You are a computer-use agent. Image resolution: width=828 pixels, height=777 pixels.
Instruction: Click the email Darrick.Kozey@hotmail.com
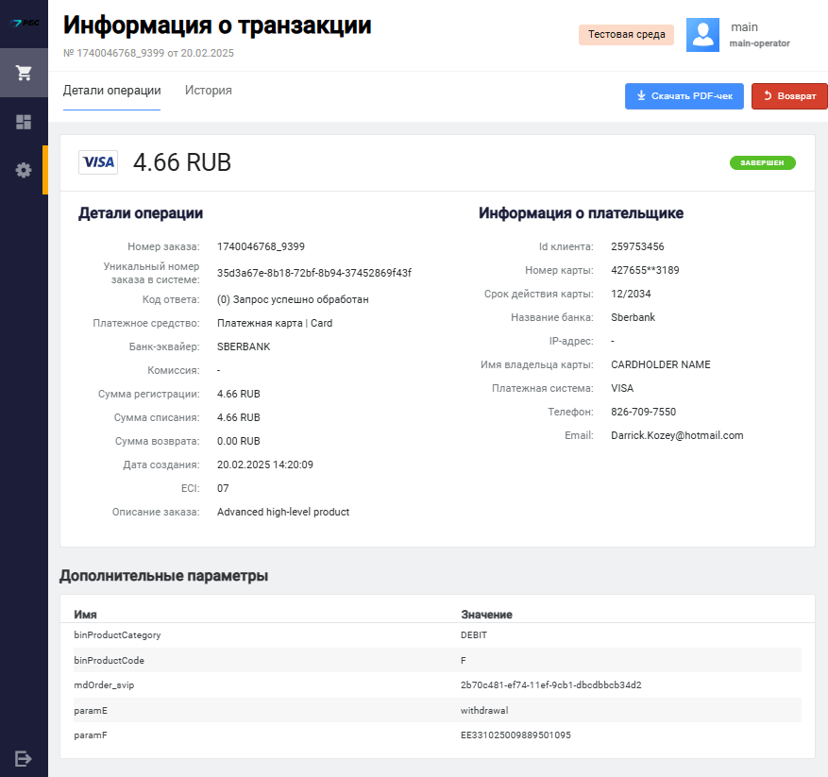coord(677,435)
